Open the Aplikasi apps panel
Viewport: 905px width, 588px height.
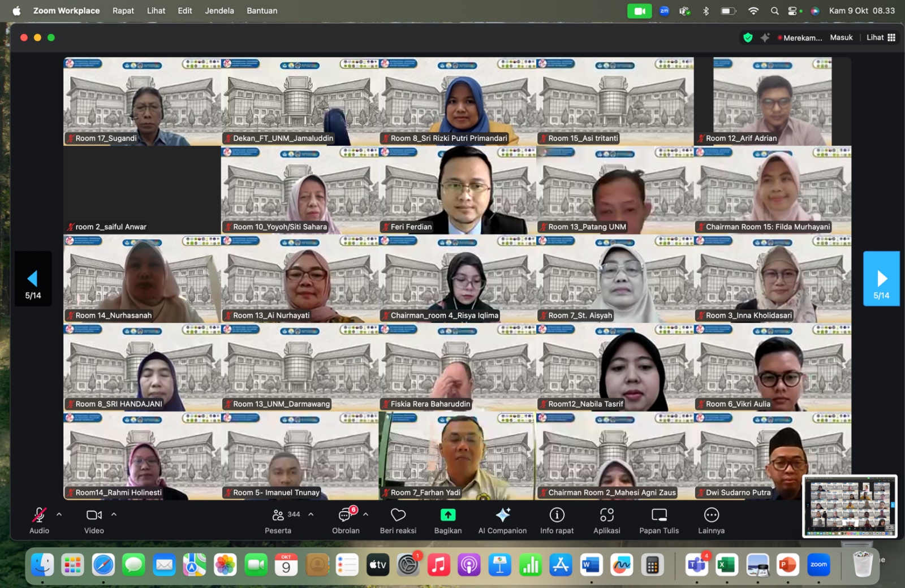tap(606, 515)
